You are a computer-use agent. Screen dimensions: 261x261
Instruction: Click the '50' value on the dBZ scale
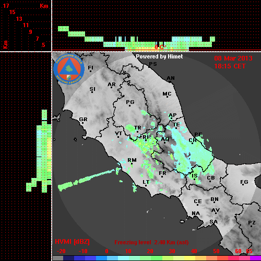pos(216,251)
